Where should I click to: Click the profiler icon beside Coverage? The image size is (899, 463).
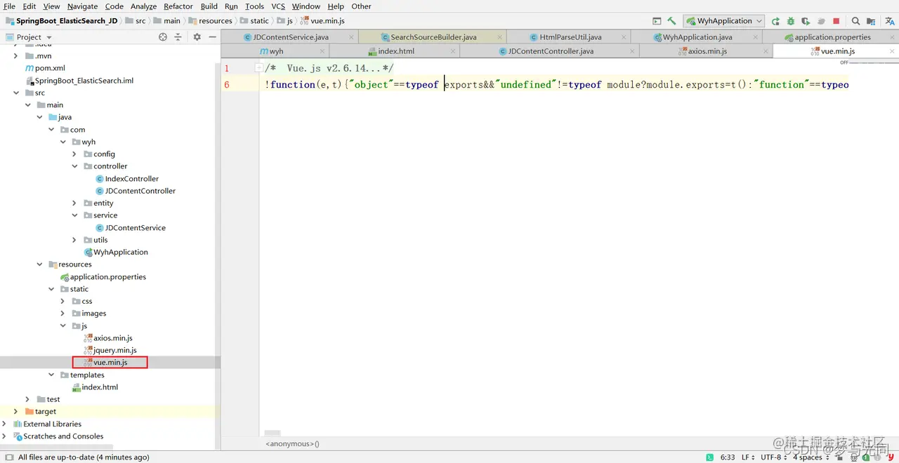pyautogui.click(x=821, y=21)
